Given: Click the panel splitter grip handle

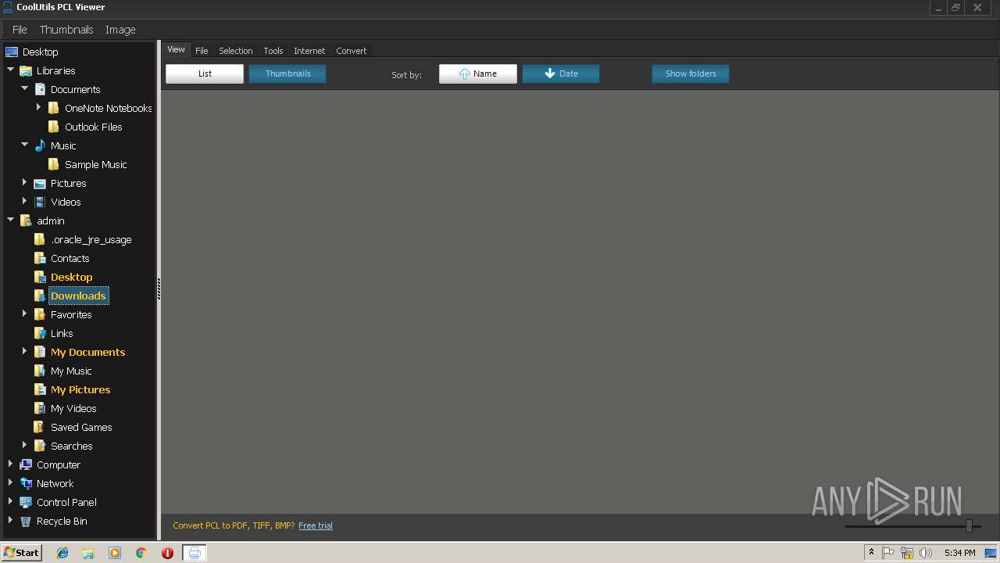Looking at the screenshot, I should tap(159, 289).
